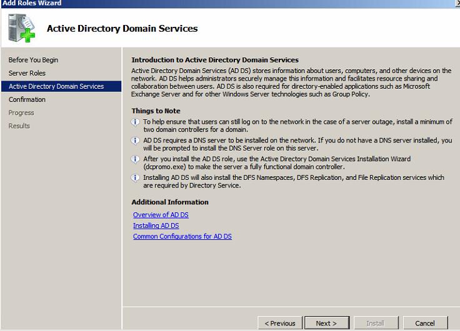Open the Common Configurations for AD DS link
The image size is (460, 331).
pyautogui.click(x=182, y=236)
